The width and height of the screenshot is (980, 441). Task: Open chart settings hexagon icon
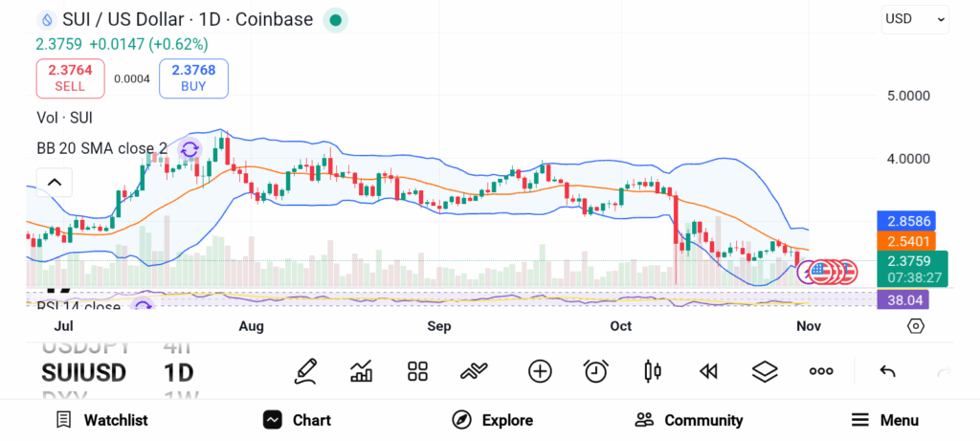916,326
